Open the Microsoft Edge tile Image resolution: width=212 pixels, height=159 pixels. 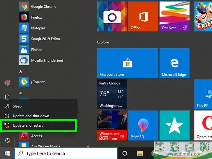[174, 63]
